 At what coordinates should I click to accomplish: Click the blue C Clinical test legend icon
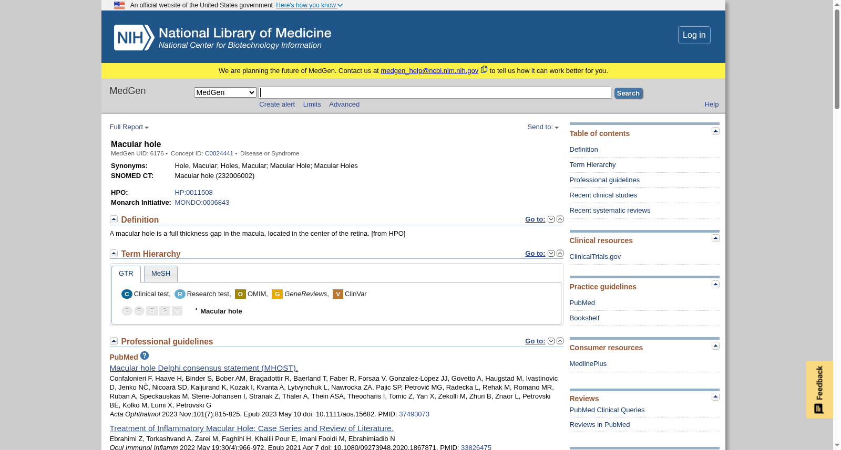coord(127,294)
